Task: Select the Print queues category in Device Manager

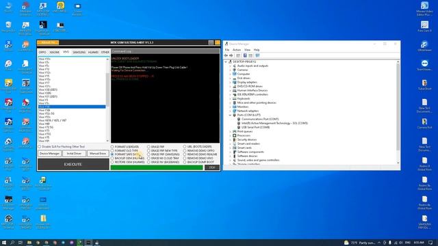Action: 245,131
